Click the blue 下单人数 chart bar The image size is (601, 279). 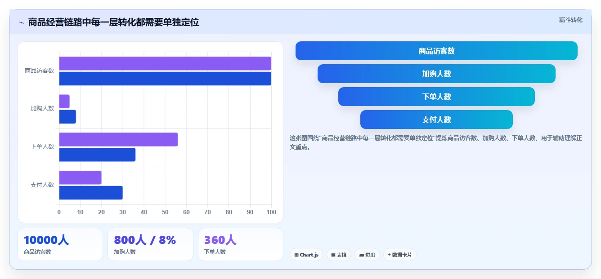(x=97, y=155)
